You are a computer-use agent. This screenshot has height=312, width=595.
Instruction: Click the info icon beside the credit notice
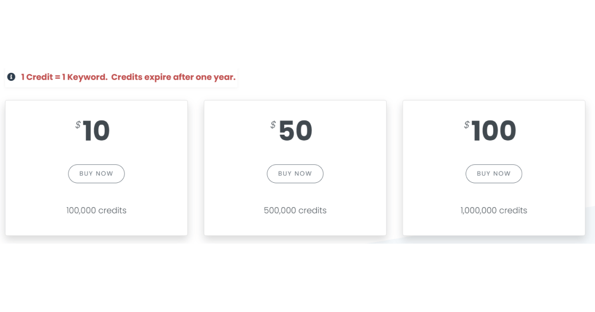point(11,77)
